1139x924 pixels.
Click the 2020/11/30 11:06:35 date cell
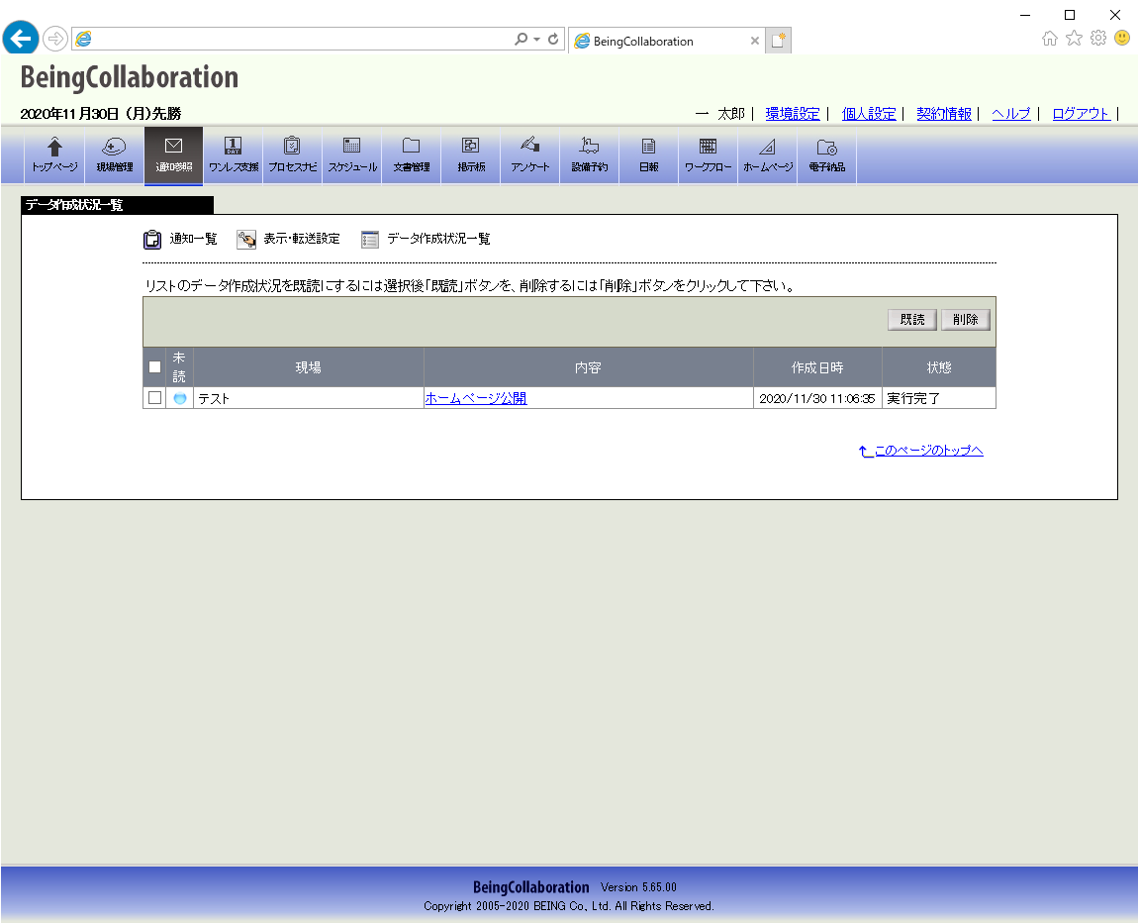[817, 398]
